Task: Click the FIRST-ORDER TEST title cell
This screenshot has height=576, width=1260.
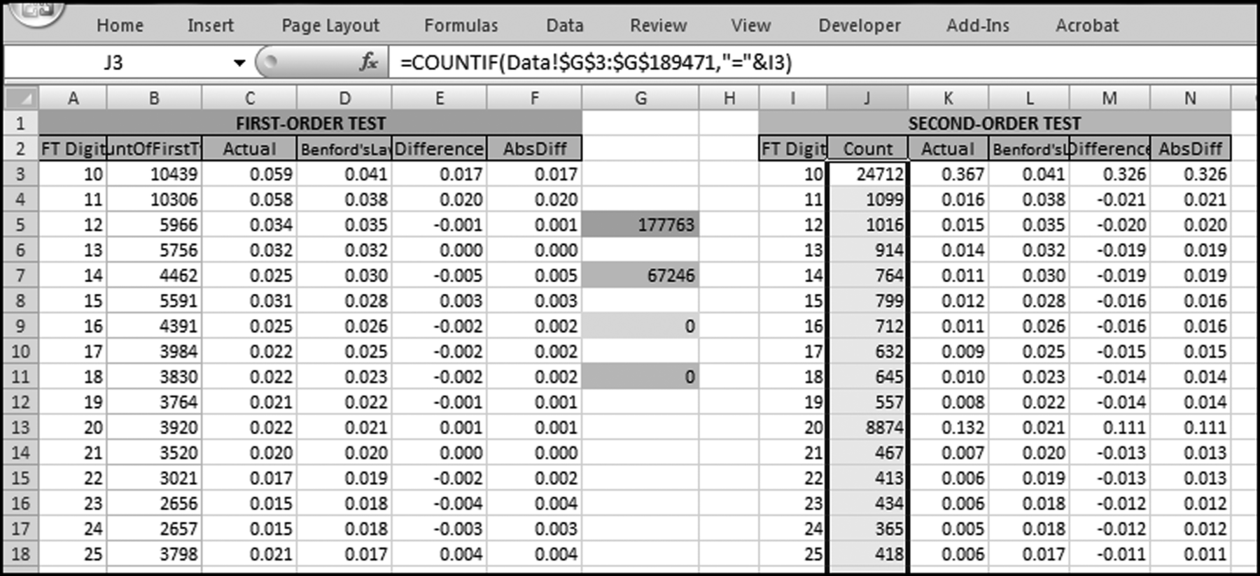Action: pos(310,123)
